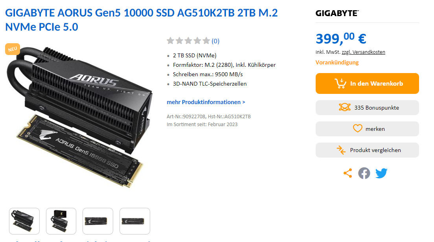
Task: Share the product via Facebook icon
Action: [364, 173]
